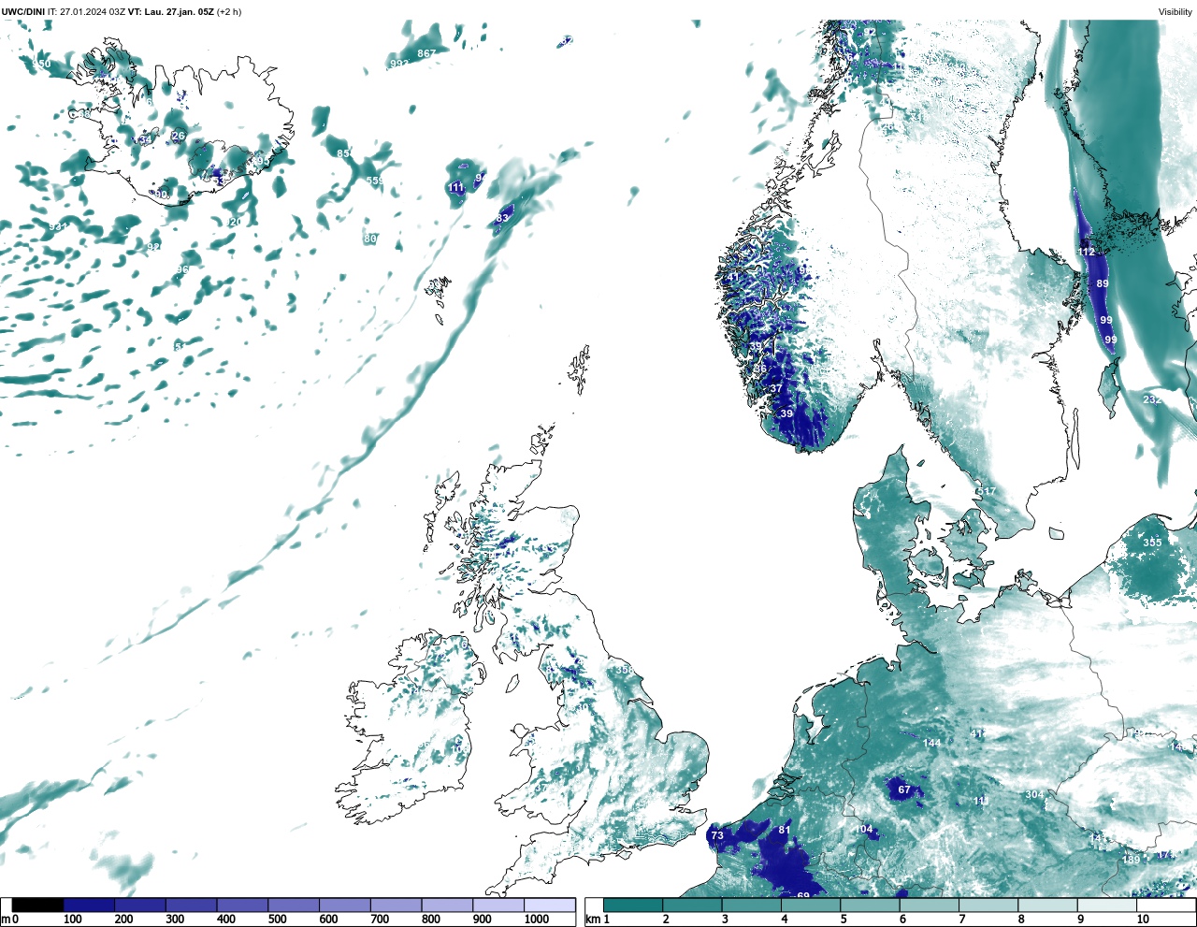Click the 8–9 km legend color segment
Screen dimensions: 1197x927
tap(1046, 905)
